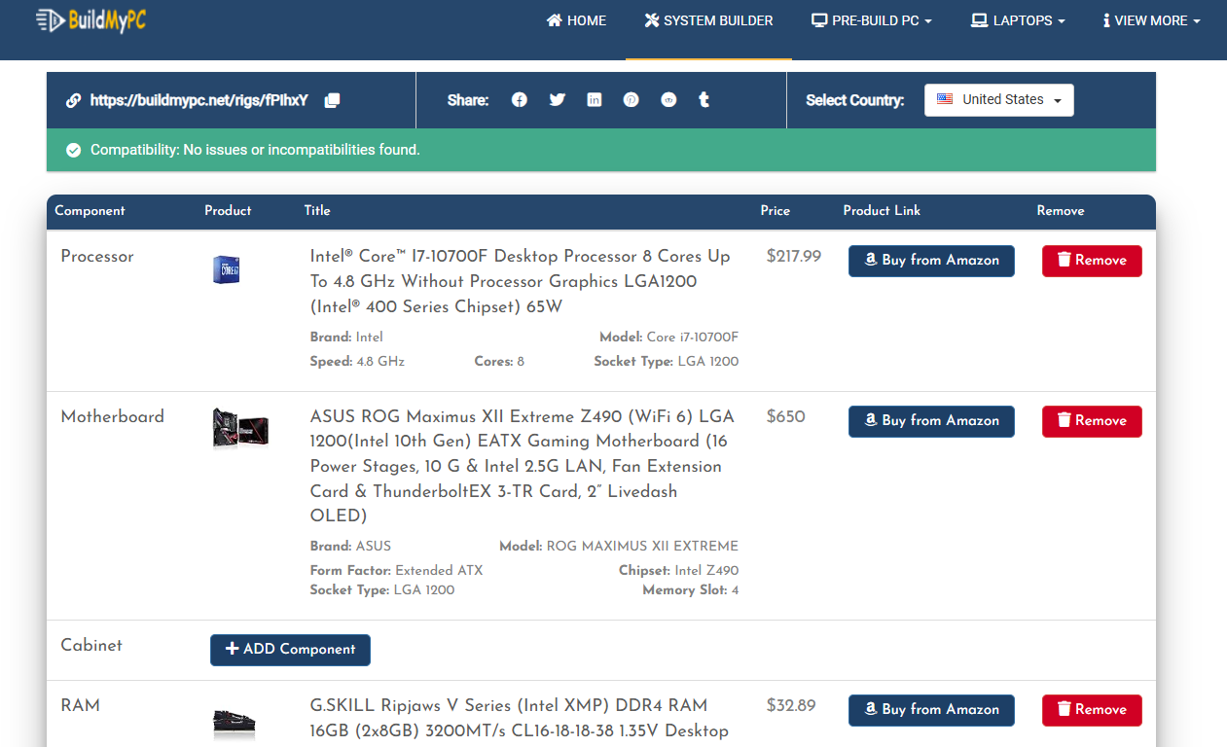Viewport: 1227px width, 747px height.
Task: Share the build on Reddit
Action: point(668,99)
